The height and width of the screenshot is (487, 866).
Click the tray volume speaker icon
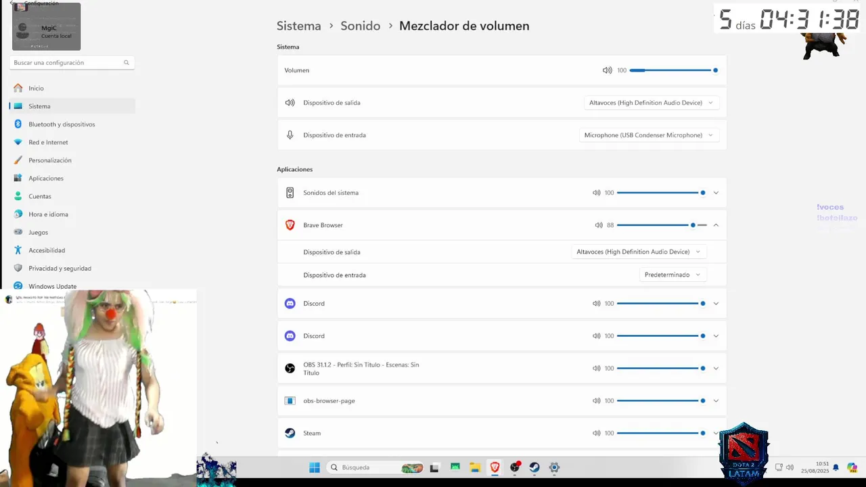click(790, 467)
